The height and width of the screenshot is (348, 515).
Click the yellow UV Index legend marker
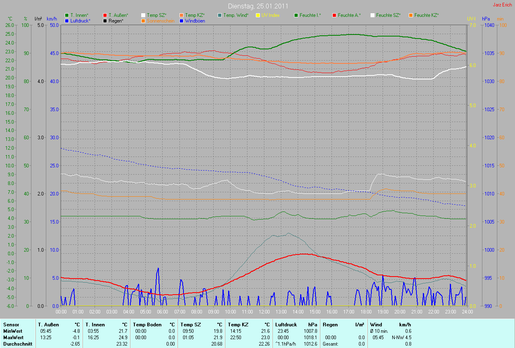click(258, 15)
